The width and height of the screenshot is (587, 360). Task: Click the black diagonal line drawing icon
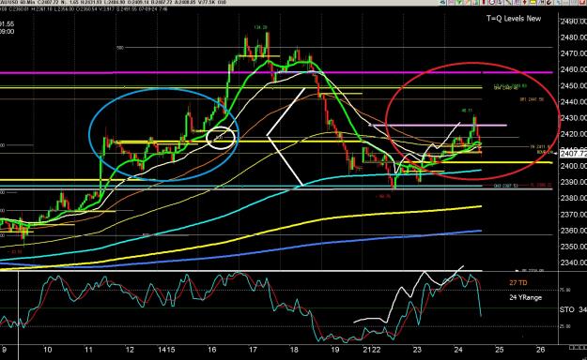coord(508,2)
